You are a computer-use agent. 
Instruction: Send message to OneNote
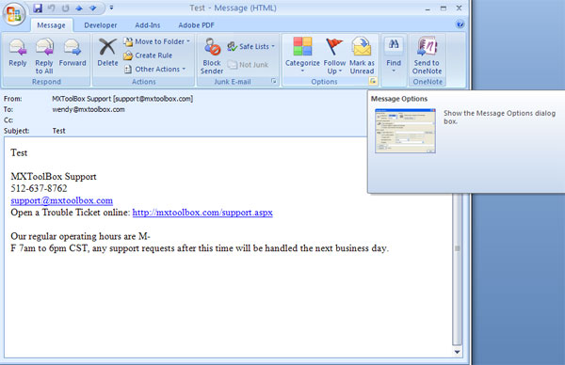click(x=427, y=56)
